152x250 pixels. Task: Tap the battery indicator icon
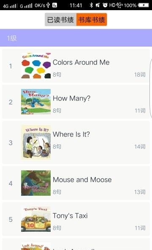(144, 5)
